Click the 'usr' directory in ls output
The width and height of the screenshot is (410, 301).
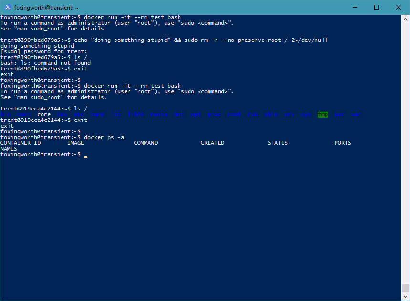(x=339, y=114)
